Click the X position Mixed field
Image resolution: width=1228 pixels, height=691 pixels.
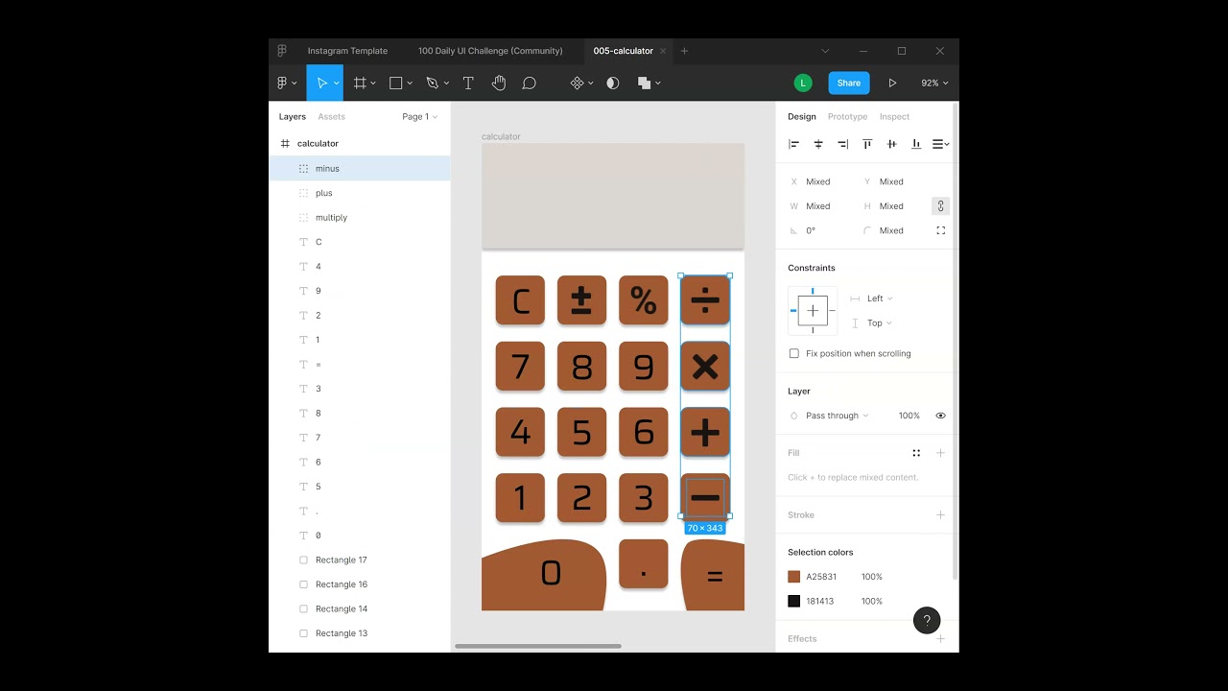coord(818,181)
